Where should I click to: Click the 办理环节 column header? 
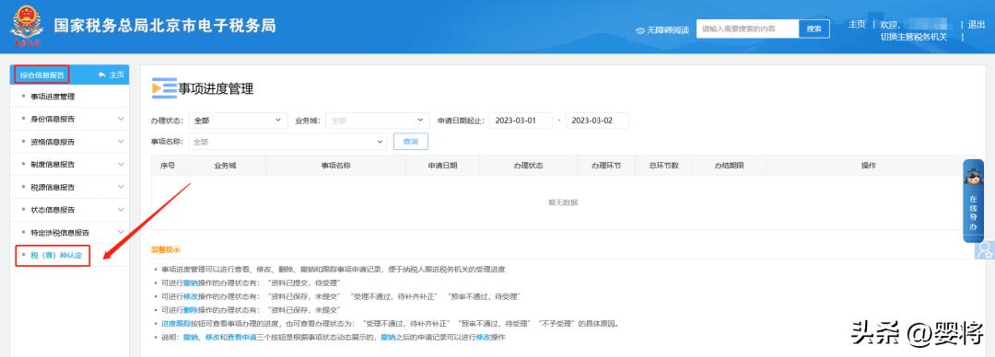point(606,166)
